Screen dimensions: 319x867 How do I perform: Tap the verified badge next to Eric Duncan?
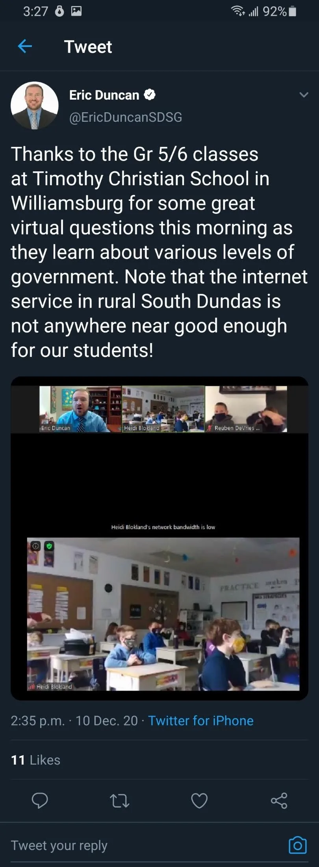pos(150,95)
